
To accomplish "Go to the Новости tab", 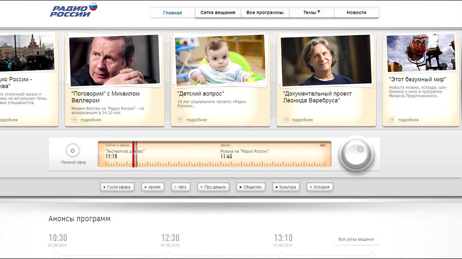I will [x=356, y=13].
